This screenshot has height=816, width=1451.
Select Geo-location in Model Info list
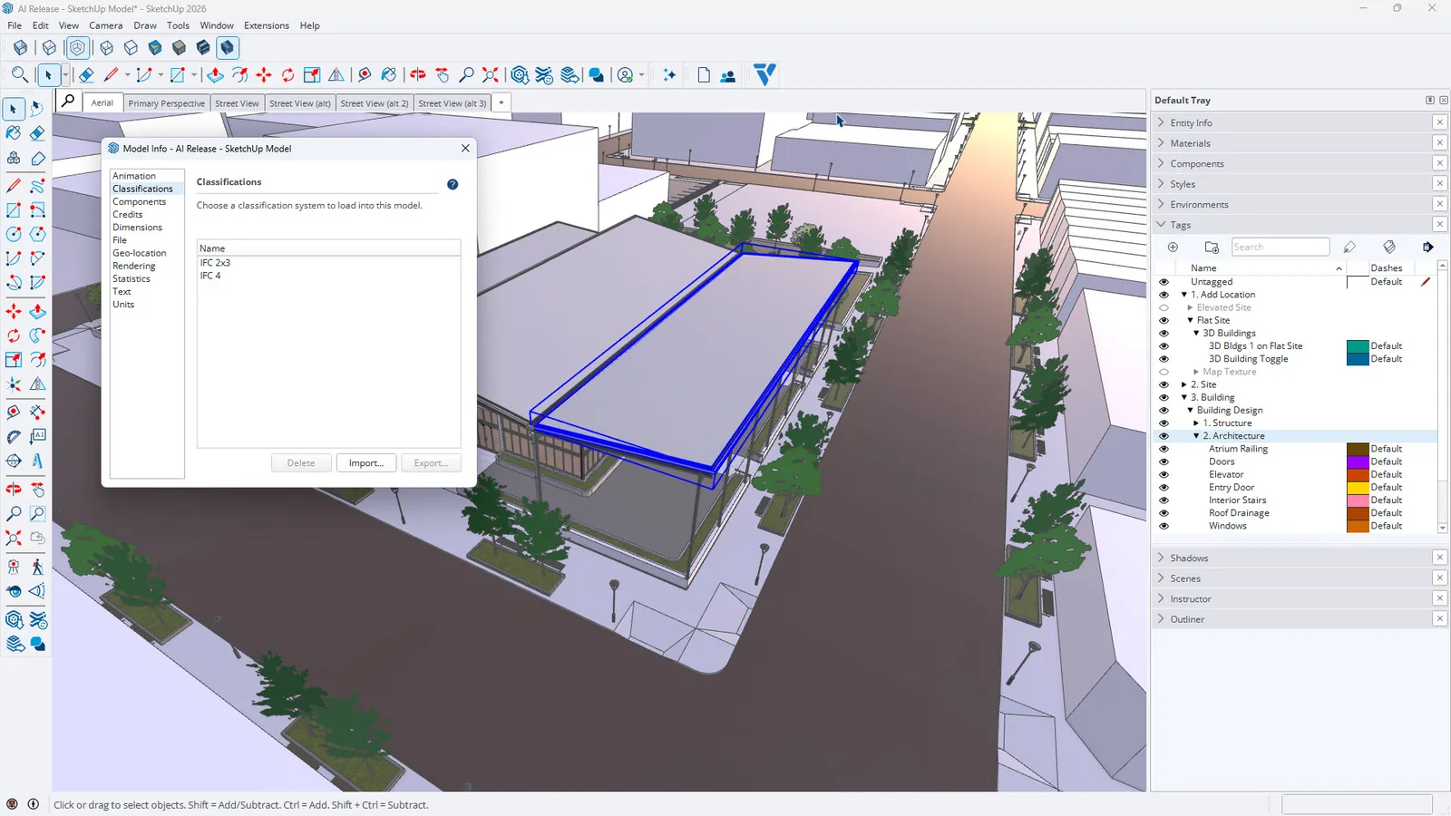point(140,253)
